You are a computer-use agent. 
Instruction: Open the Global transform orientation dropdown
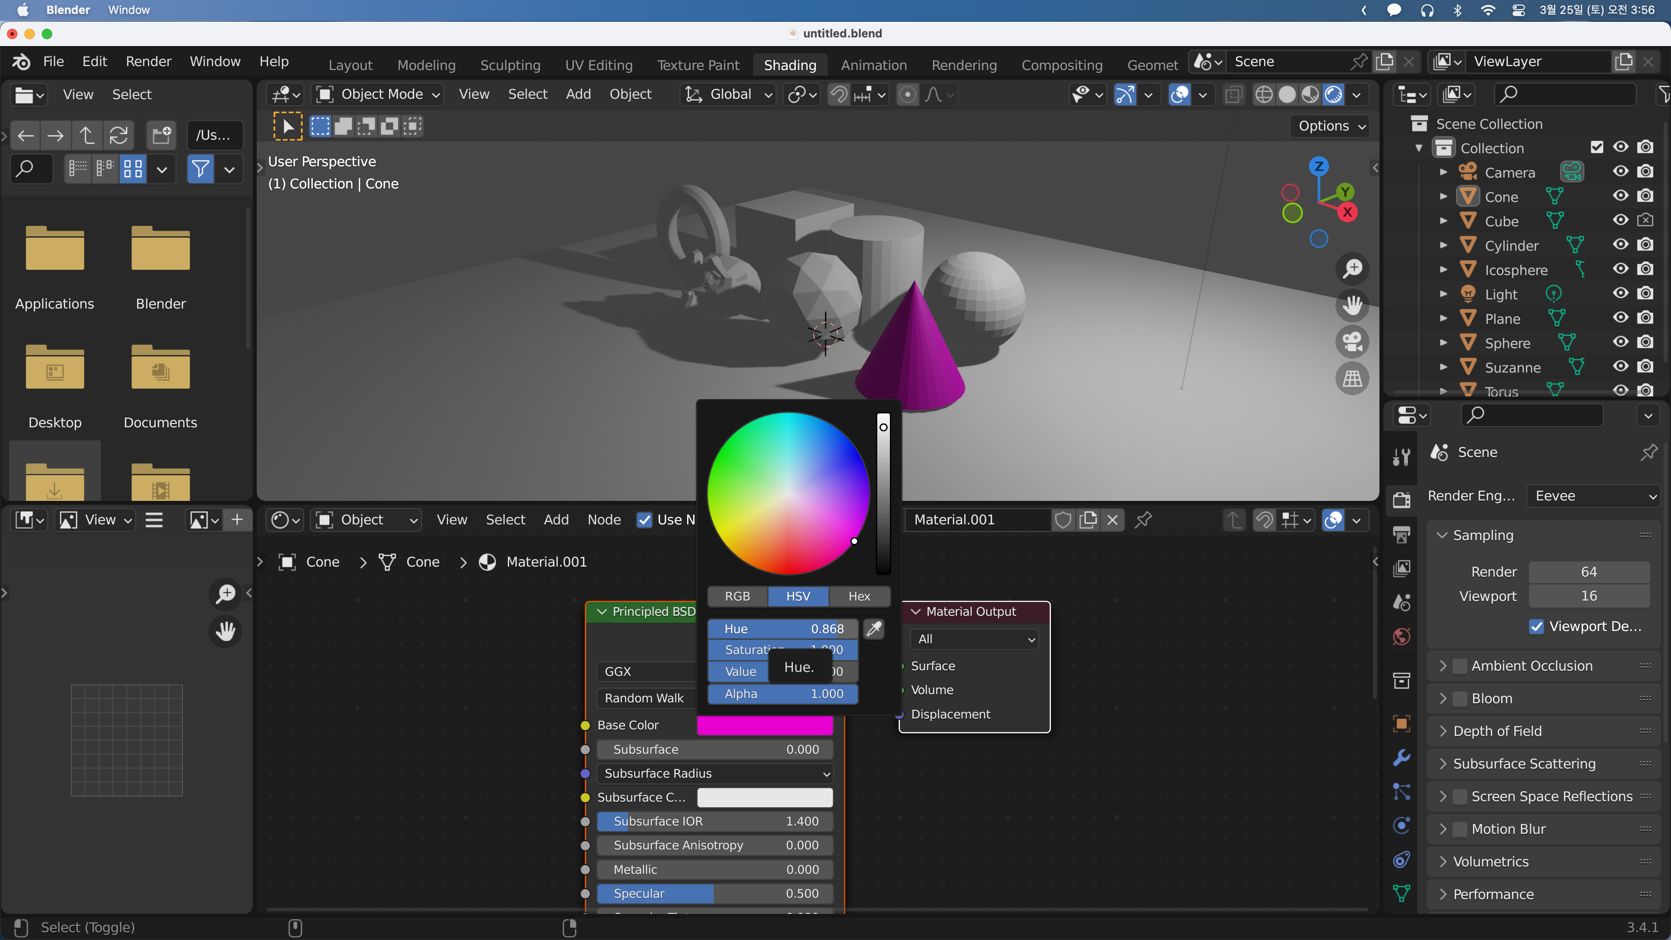(x=728, y=95)
